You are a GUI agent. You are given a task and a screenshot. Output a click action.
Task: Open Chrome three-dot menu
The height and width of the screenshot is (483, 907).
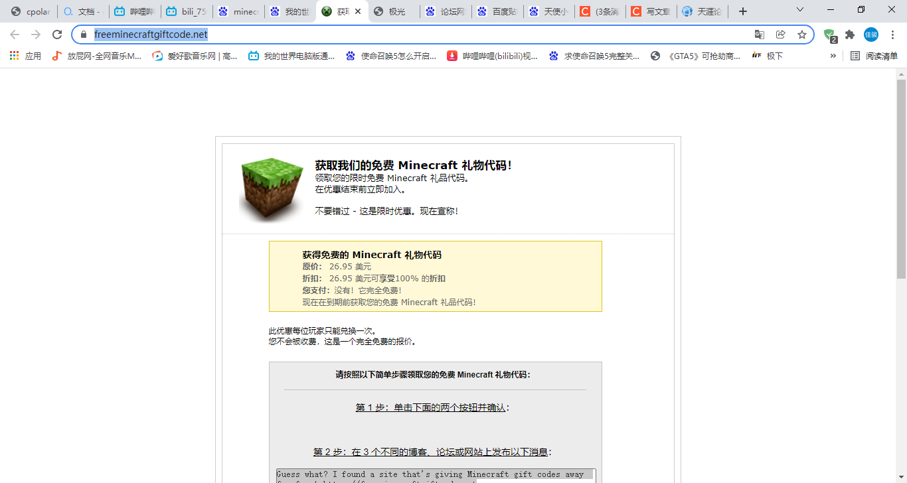pyautogui.click(x=892, y=34)
